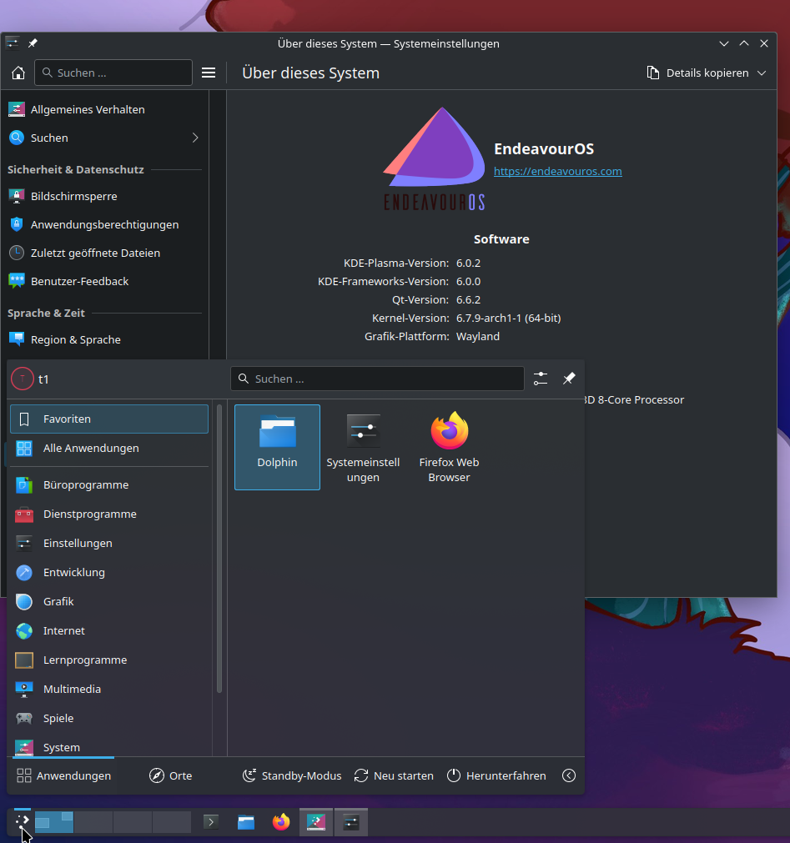
Task: Click the launcher category list scrollbar
Action: 219,549
